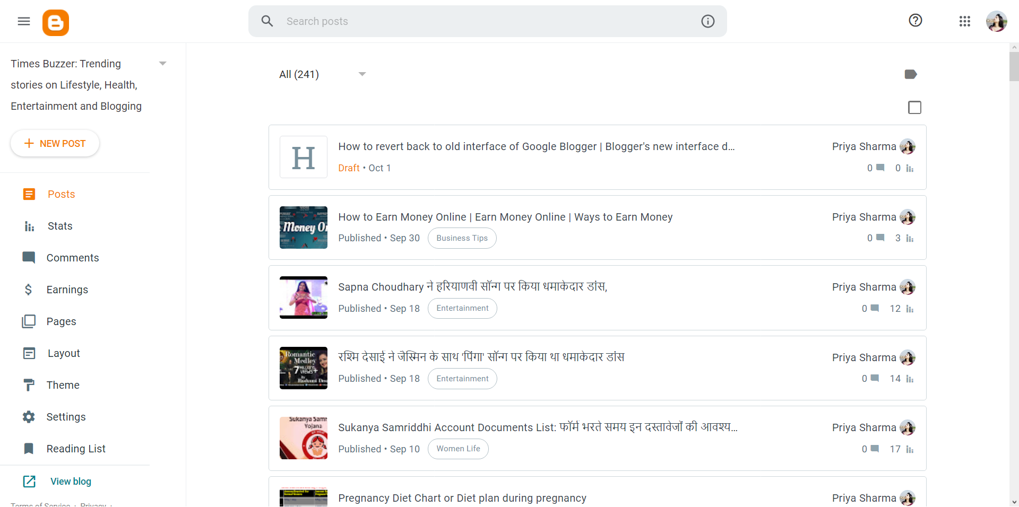Open the Google apps grid
The width and height of the screenshot is (1019, 507).
pos(964,21)
